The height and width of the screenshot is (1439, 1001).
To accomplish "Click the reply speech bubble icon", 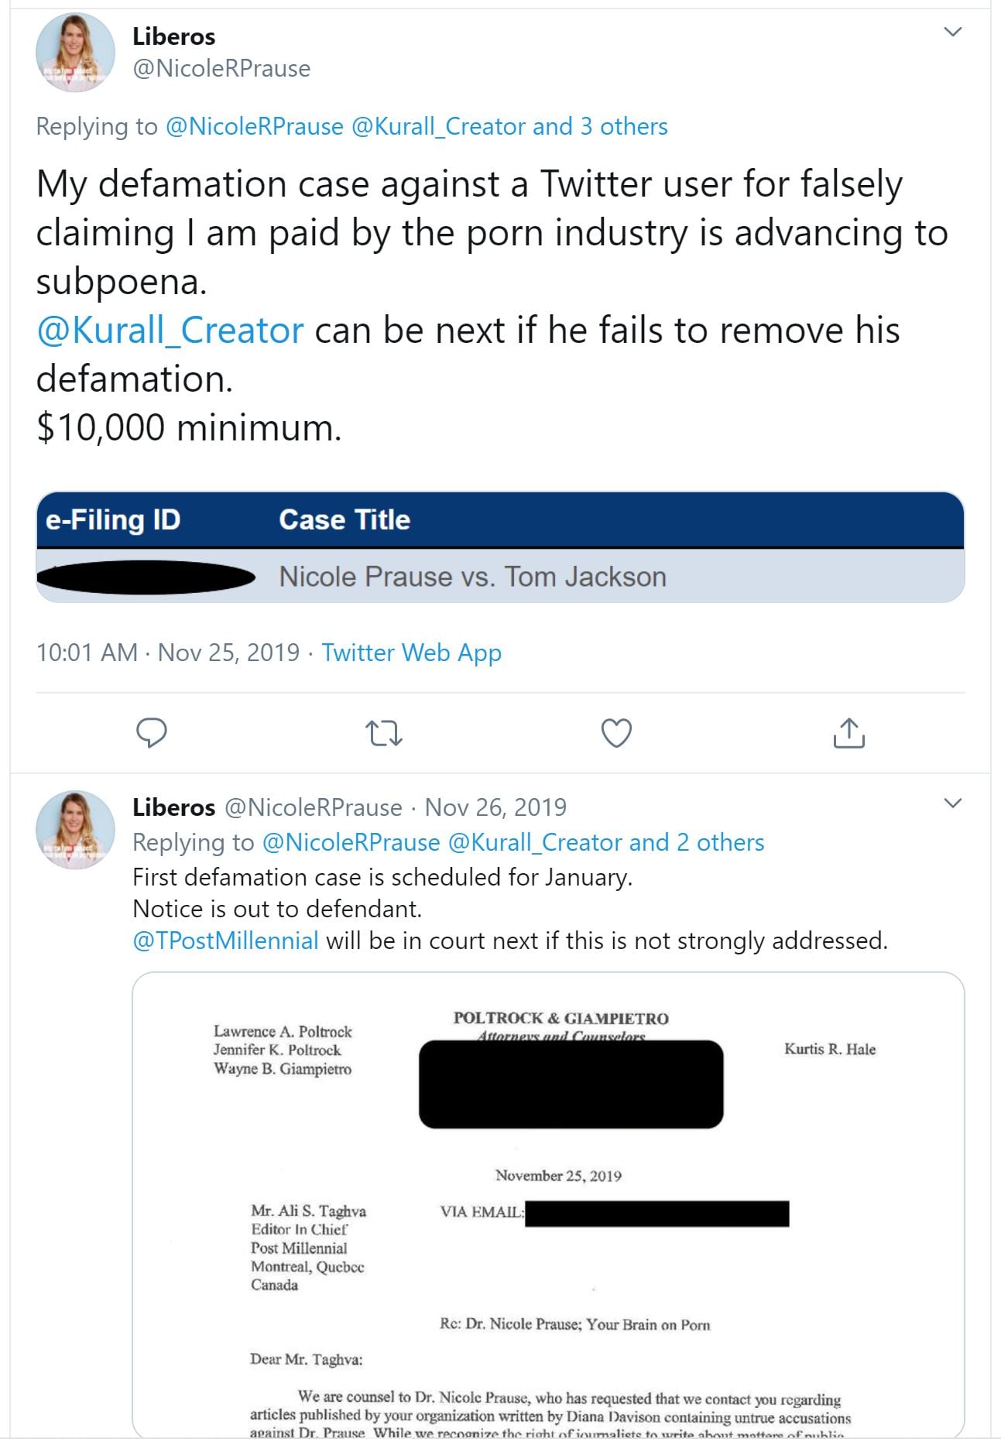I will tap(152, 732).
